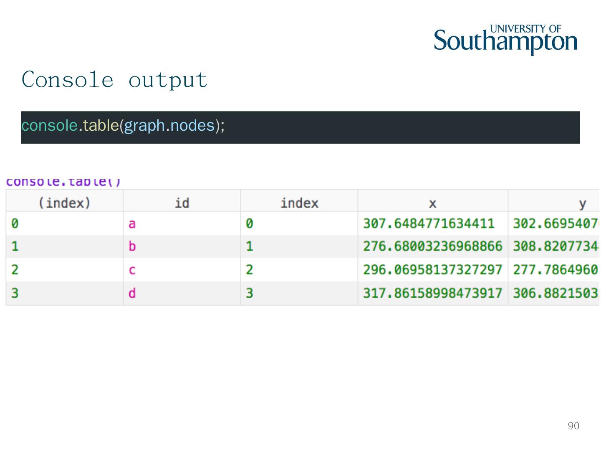
Task: Click x value 276.68003236968866
Action: [432, 246]
